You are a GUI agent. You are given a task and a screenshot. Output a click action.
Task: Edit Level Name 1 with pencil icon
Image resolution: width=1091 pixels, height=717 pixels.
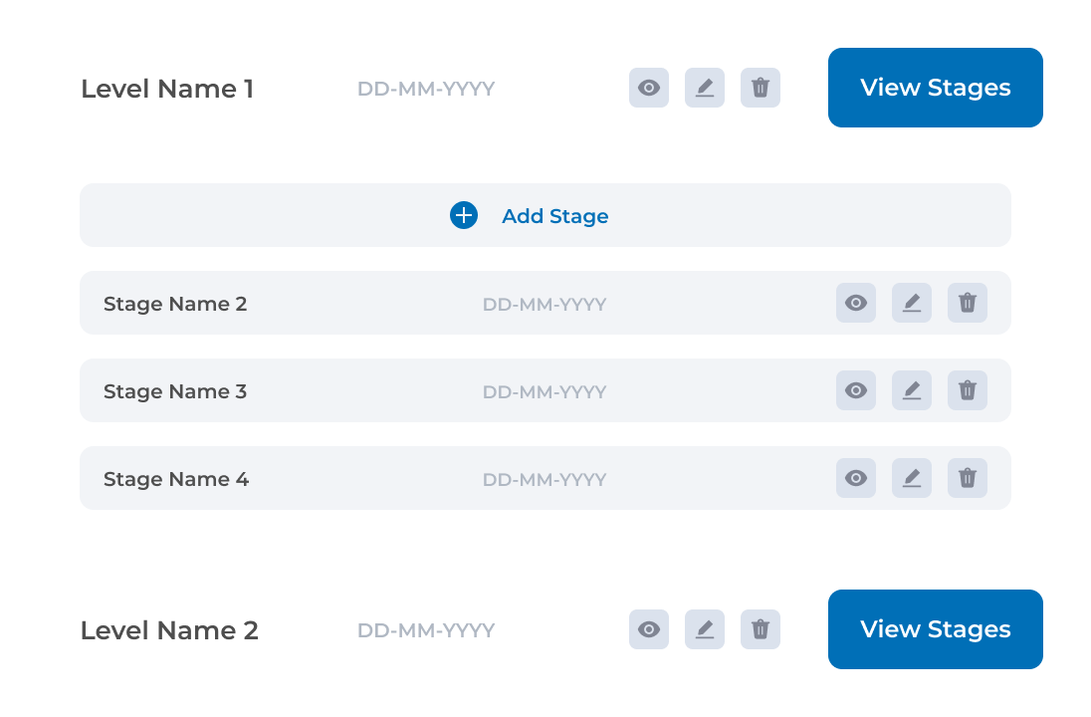(704, 88)
